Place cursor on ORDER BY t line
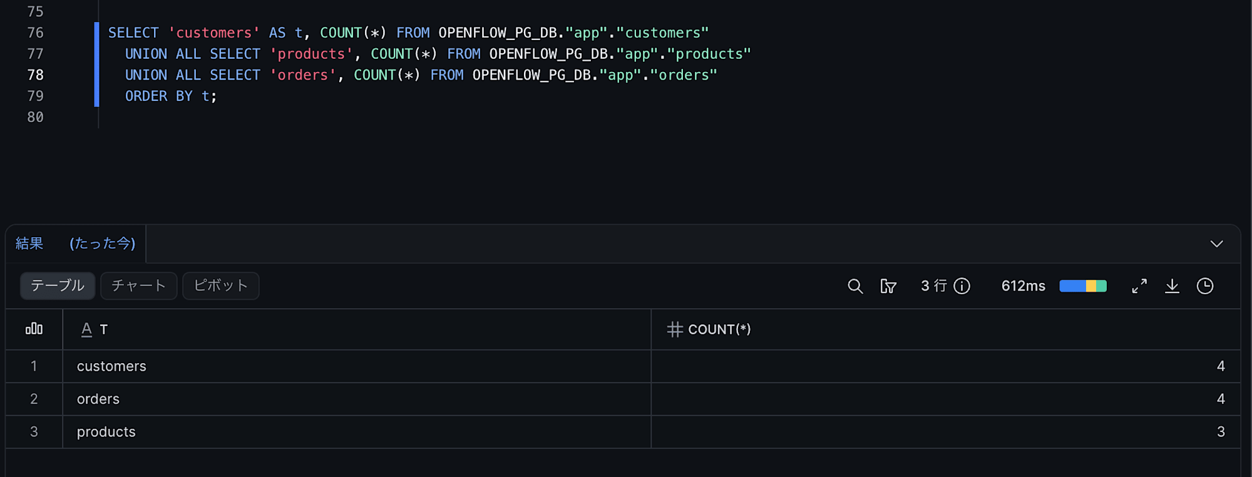 (171, 96)
